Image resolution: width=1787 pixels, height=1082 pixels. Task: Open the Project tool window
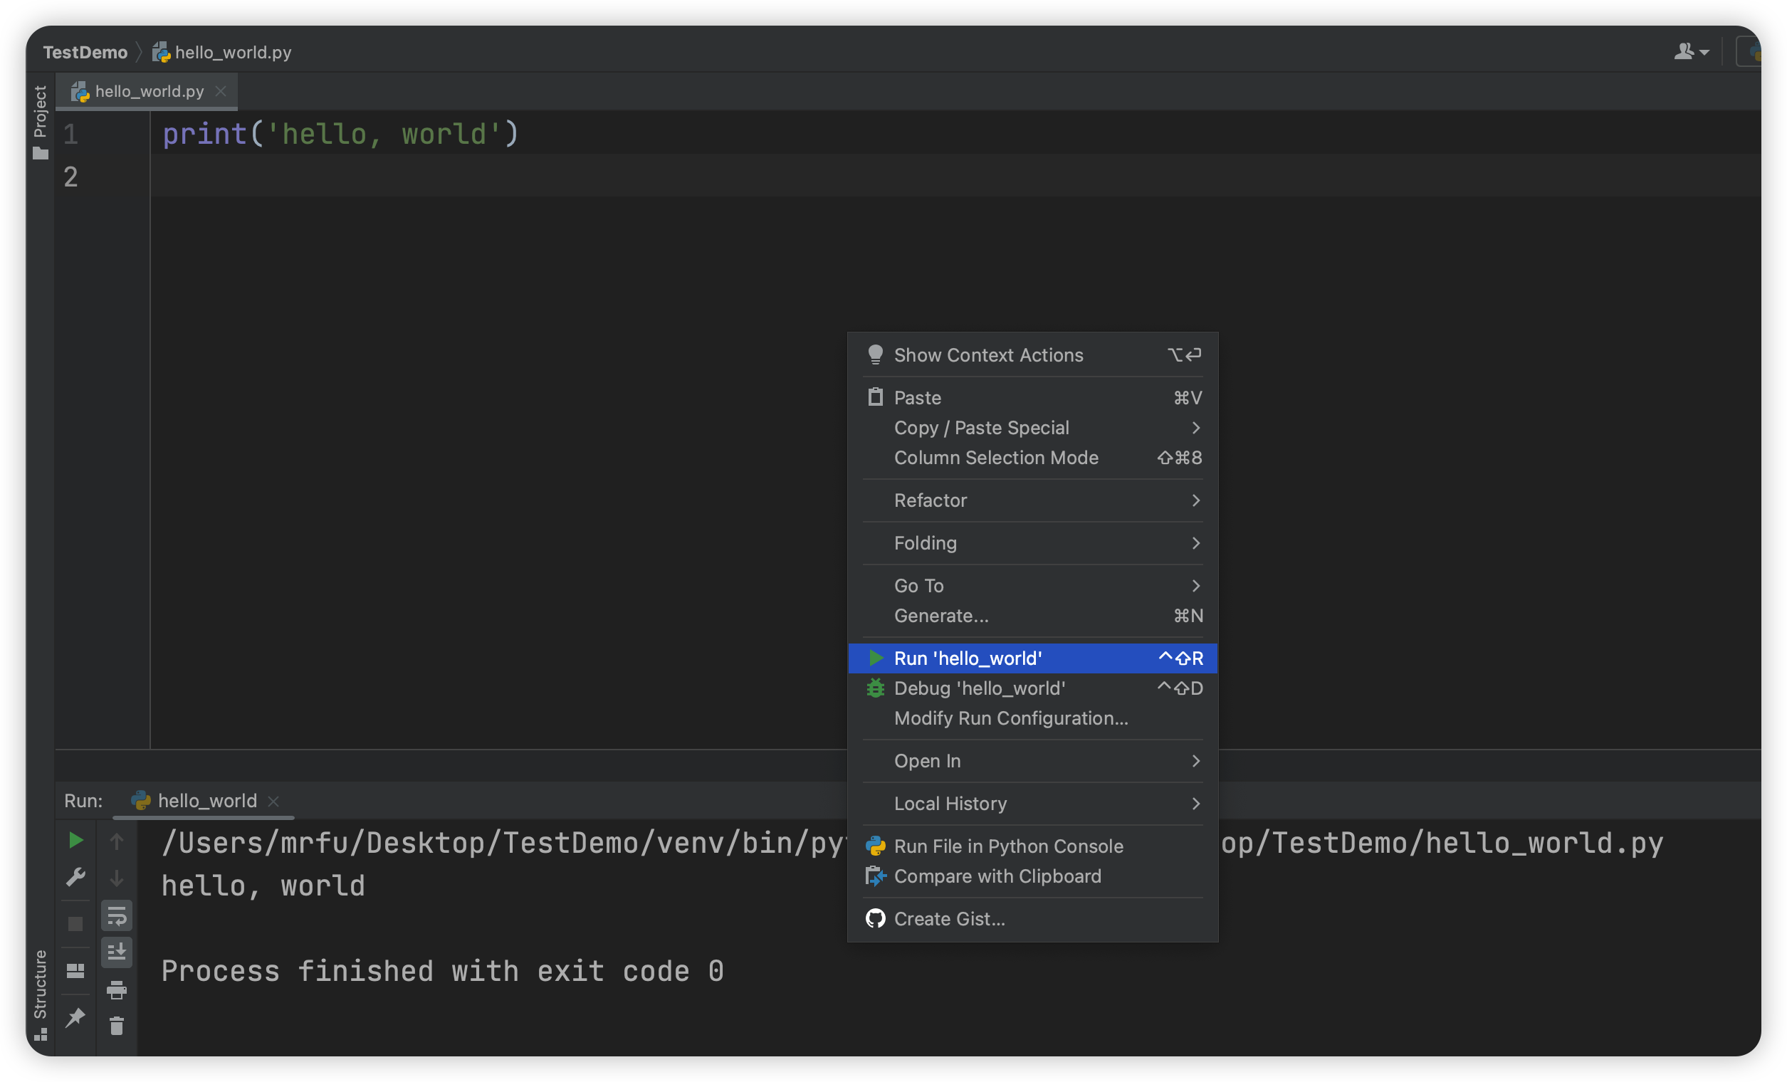point(40,120)
